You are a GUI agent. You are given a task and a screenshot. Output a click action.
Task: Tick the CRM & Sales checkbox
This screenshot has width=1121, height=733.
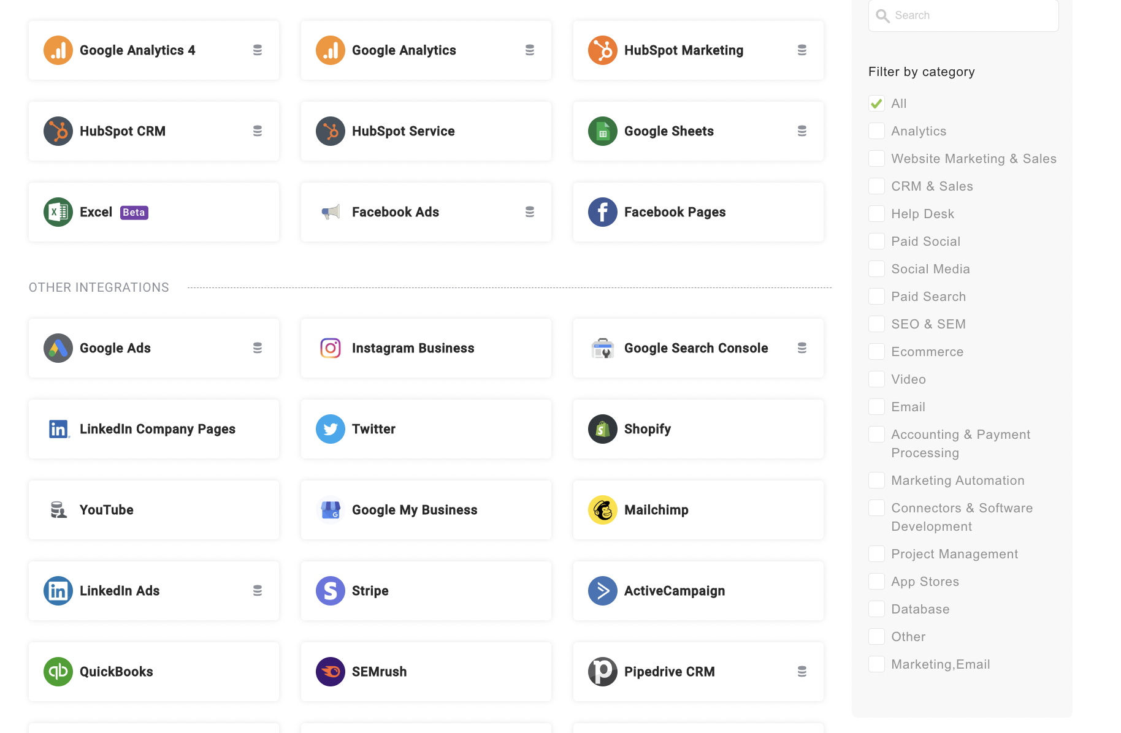[877, 186]
